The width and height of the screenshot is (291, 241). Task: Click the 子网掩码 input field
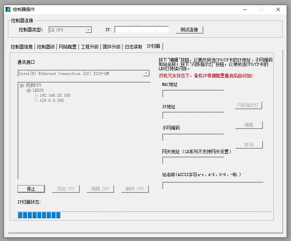(x=193, y=138)
